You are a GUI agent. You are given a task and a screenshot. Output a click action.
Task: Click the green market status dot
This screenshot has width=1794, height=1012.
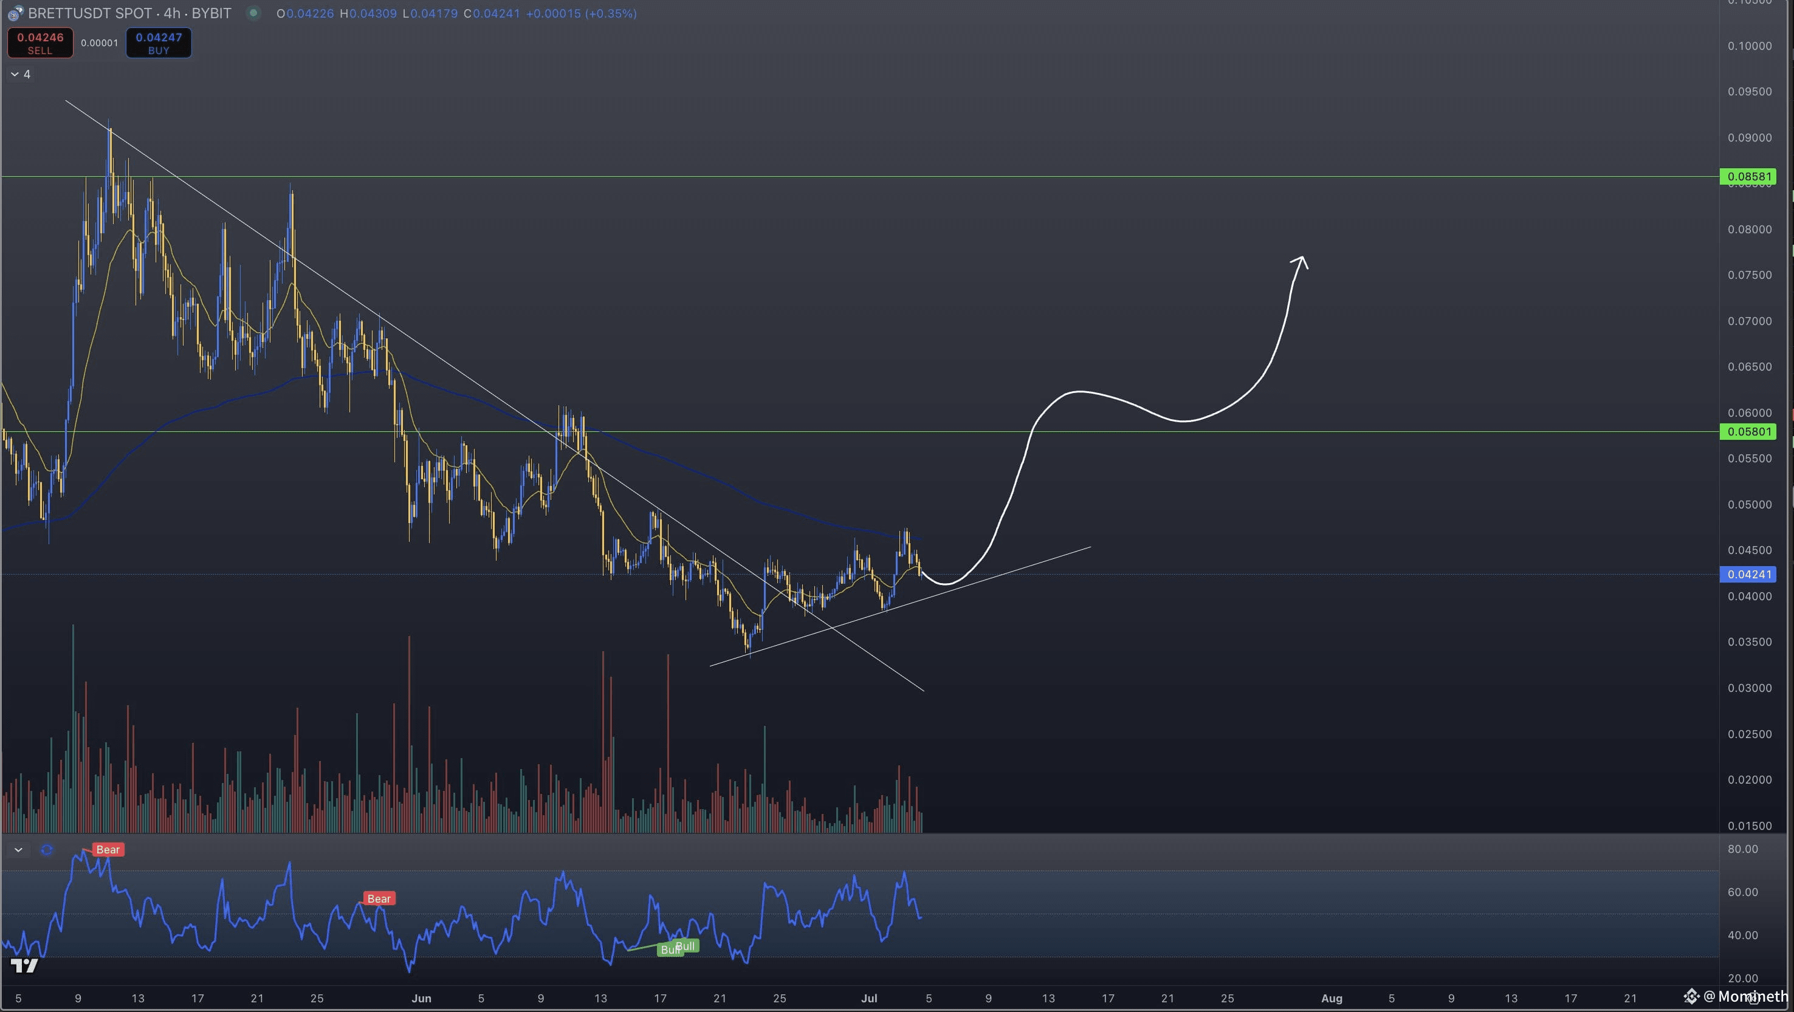click(x=253, y=13)
